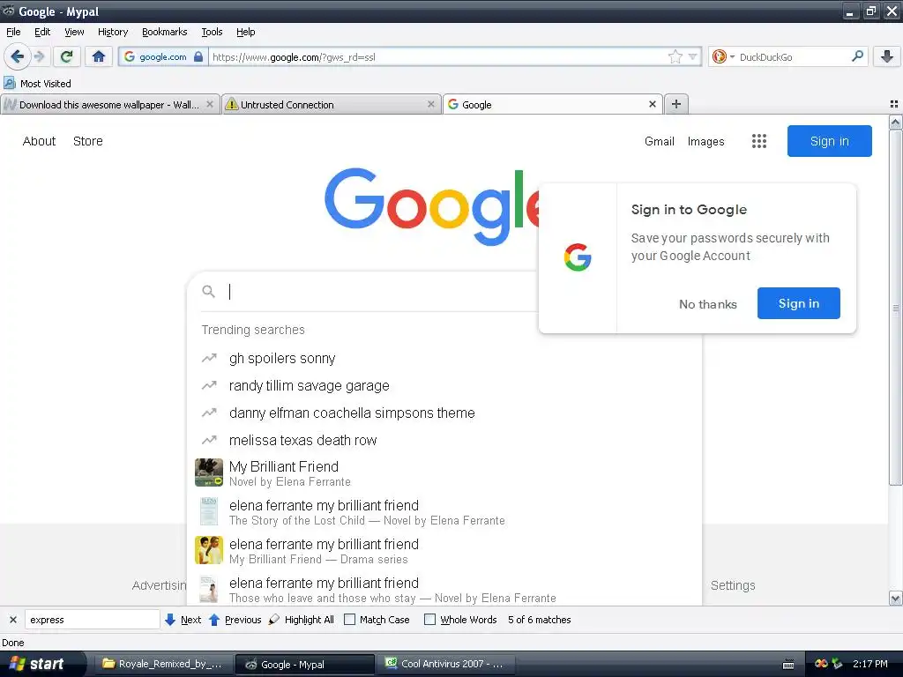This screenshot has width=903, height=677.
Task: Click the page scrollbar thumb
Action: pos(895,308)
